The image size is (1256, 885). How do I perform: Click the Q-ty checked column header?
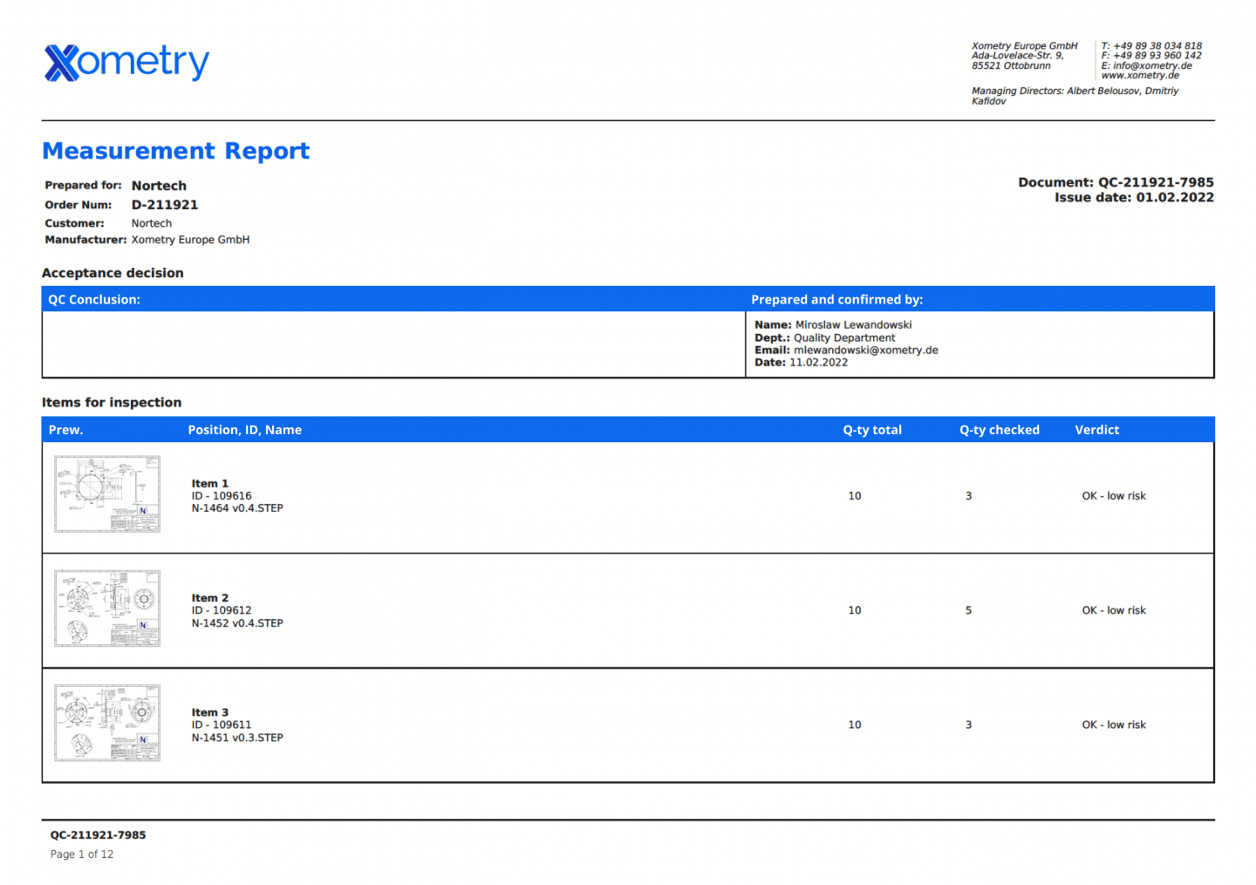tap(1000, 430)
